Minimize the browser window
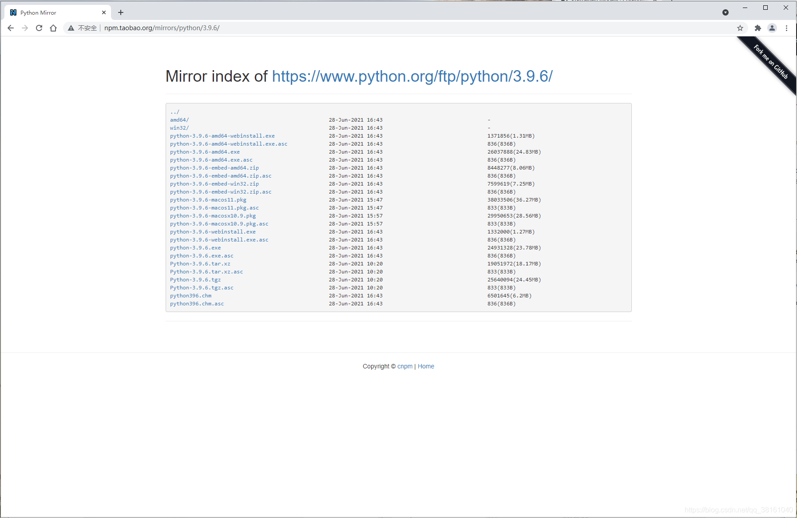This screenshot has width=797, height=518. click(x=745, y=8)
